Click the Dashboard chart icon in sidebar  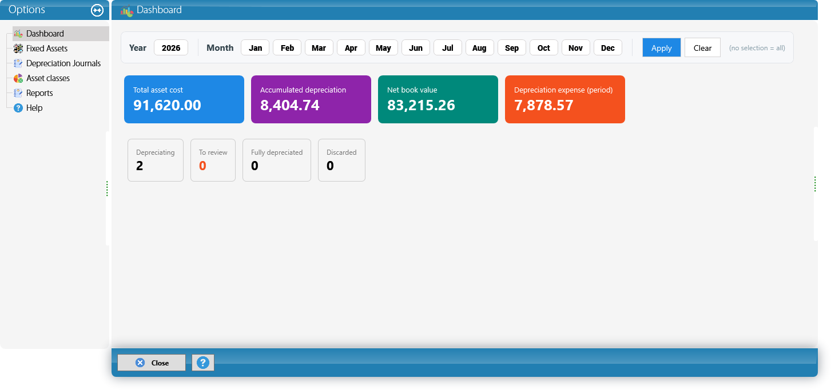18,34
